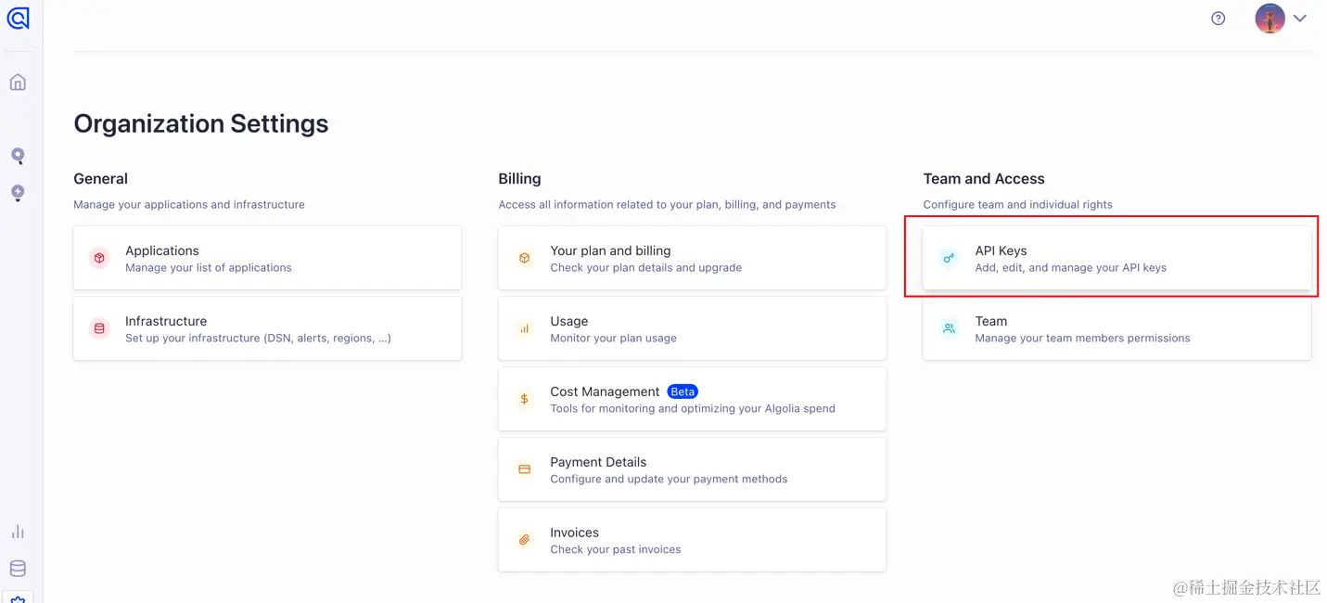Open Cost Management Beta card

(x=692, y=400)
